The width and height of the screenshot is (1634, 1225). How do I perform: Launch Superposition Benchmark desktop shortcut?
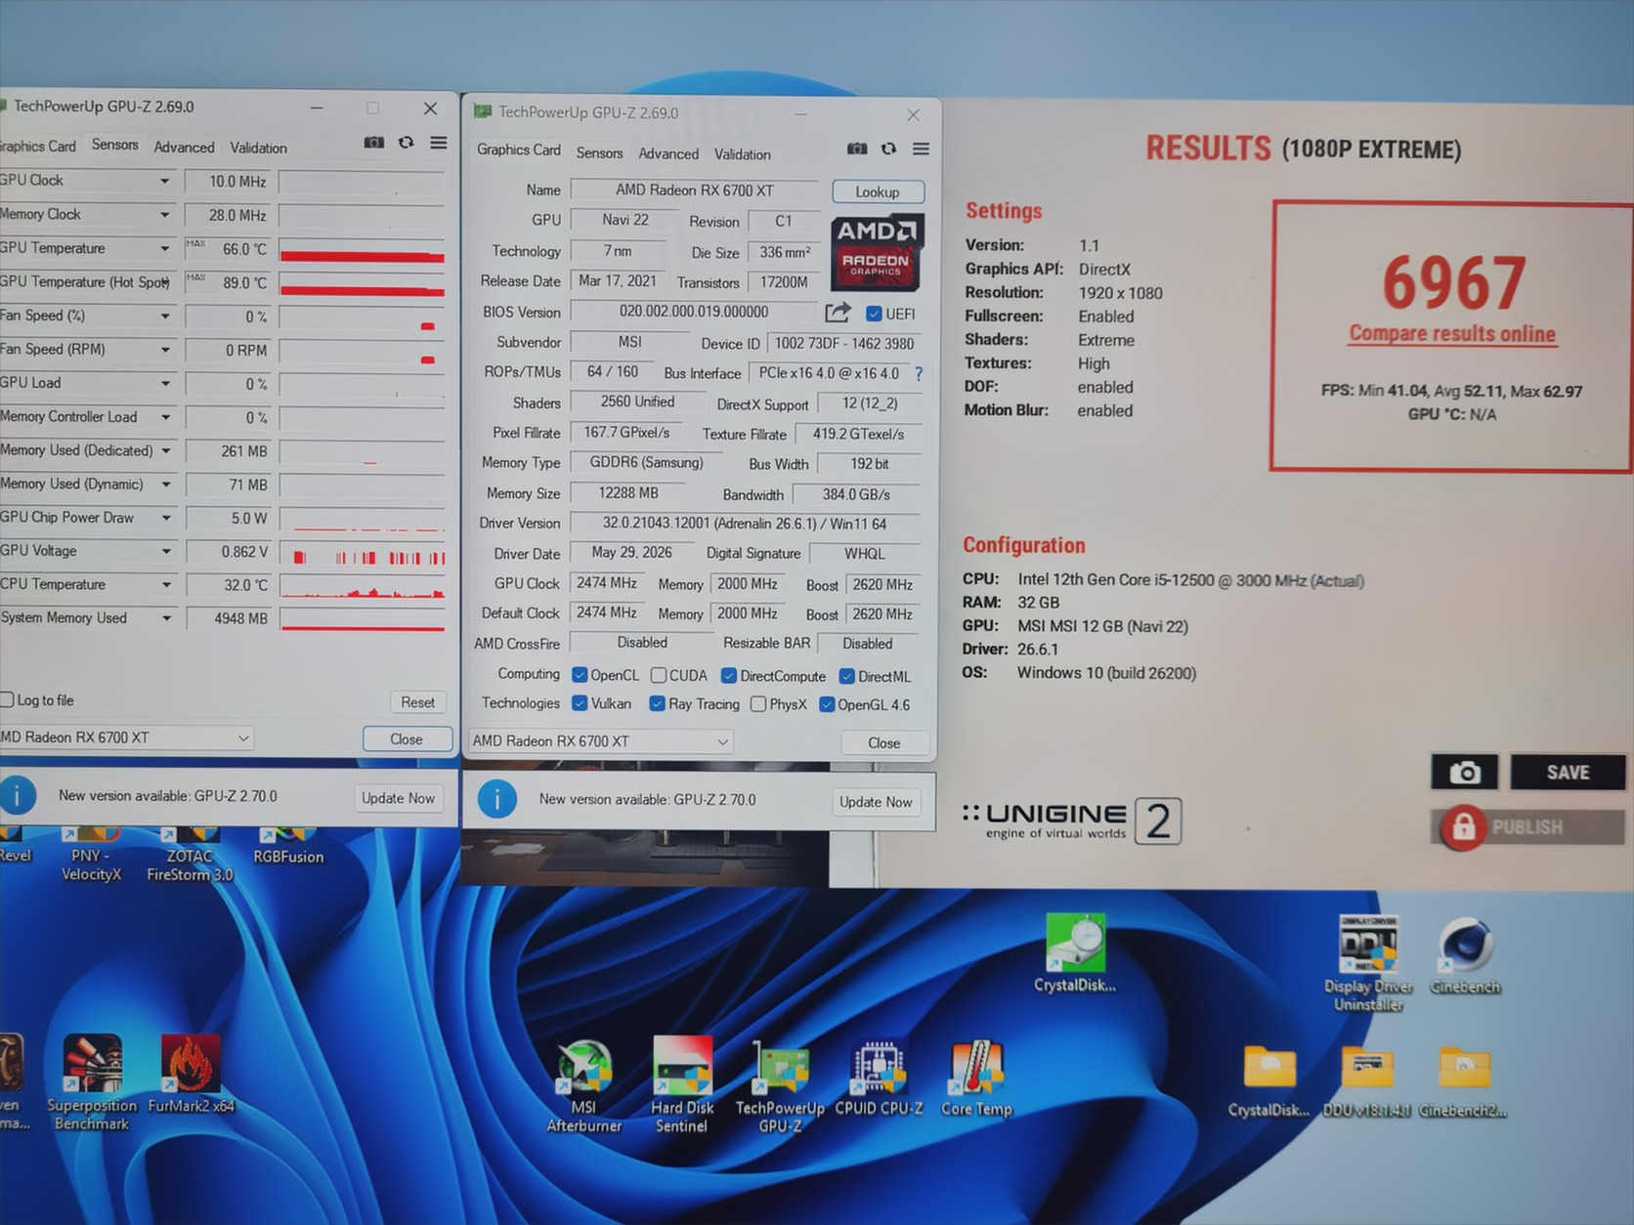92,1082
